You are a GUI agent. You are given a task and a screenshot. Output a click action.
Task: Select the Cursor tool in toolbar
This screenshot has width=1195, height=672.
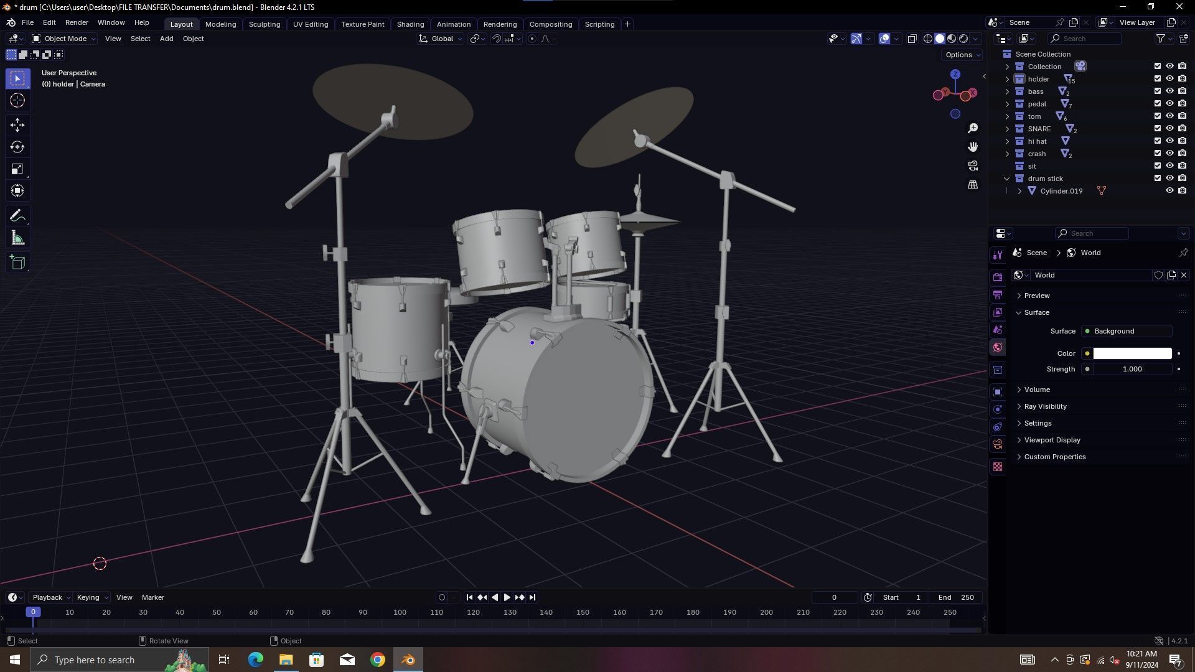tap(17, 100)
